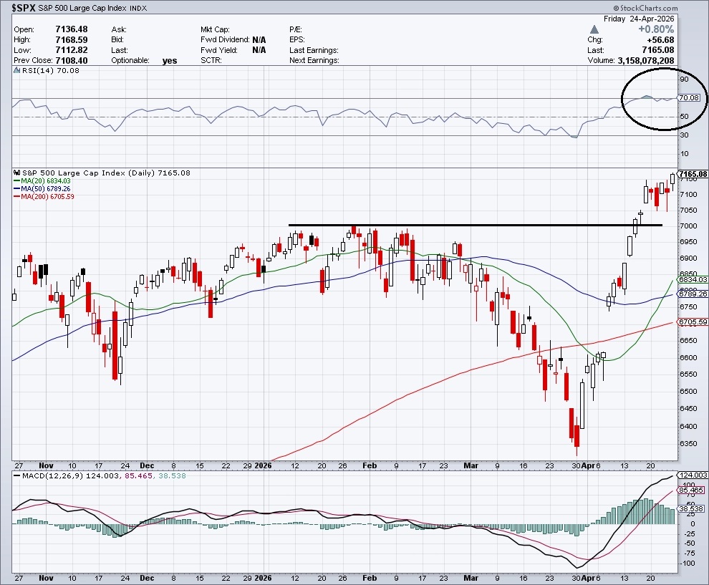Click the 7000 level on the price axis
This screenshot has width=709, height=585.
coord(688,226)
